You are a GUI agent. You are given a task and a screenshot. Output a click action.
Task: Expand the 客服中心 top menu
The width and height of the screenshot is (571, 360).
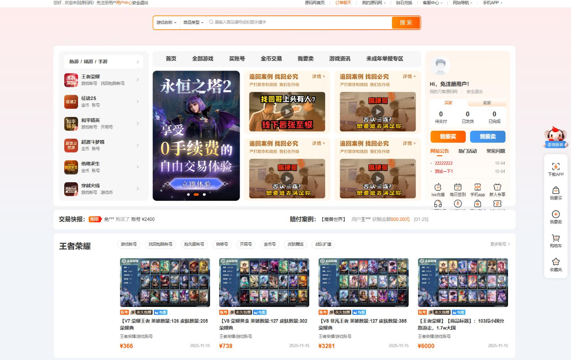[x=432, y=3]
